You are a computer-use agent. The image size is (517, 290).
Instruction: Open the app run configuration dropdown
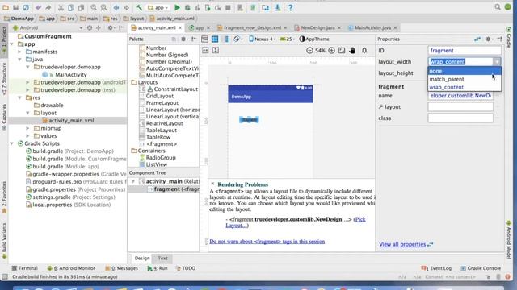click(158, 7)
